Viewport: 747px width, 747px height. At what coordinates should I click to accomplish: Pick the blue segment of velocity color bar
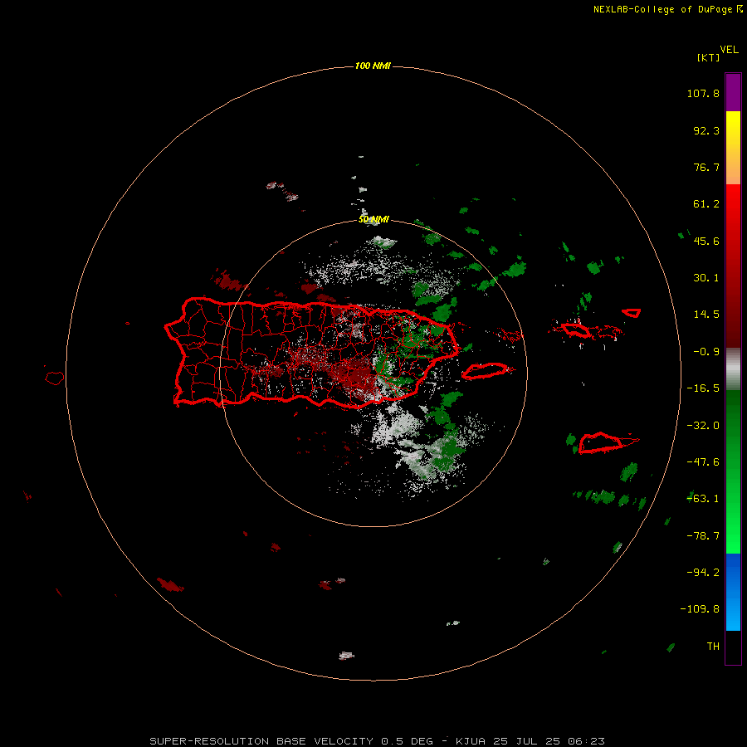point(733,592)
